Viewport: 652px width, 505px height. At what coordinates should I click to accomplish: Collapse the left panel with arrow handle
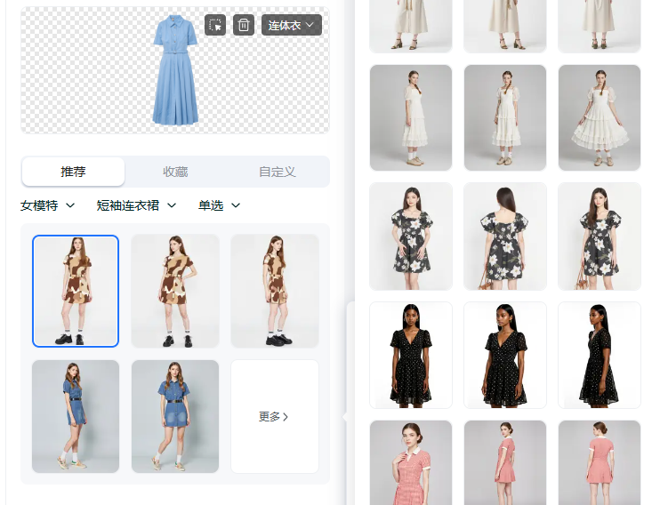pyautogui.click(x=345, y=417)
